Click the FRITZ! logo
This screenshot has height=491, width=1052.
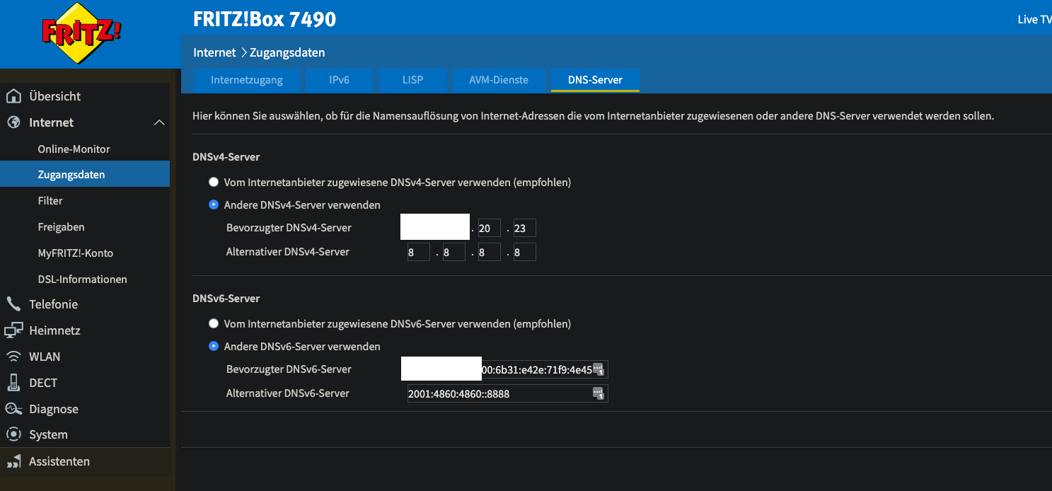point(83,33)
